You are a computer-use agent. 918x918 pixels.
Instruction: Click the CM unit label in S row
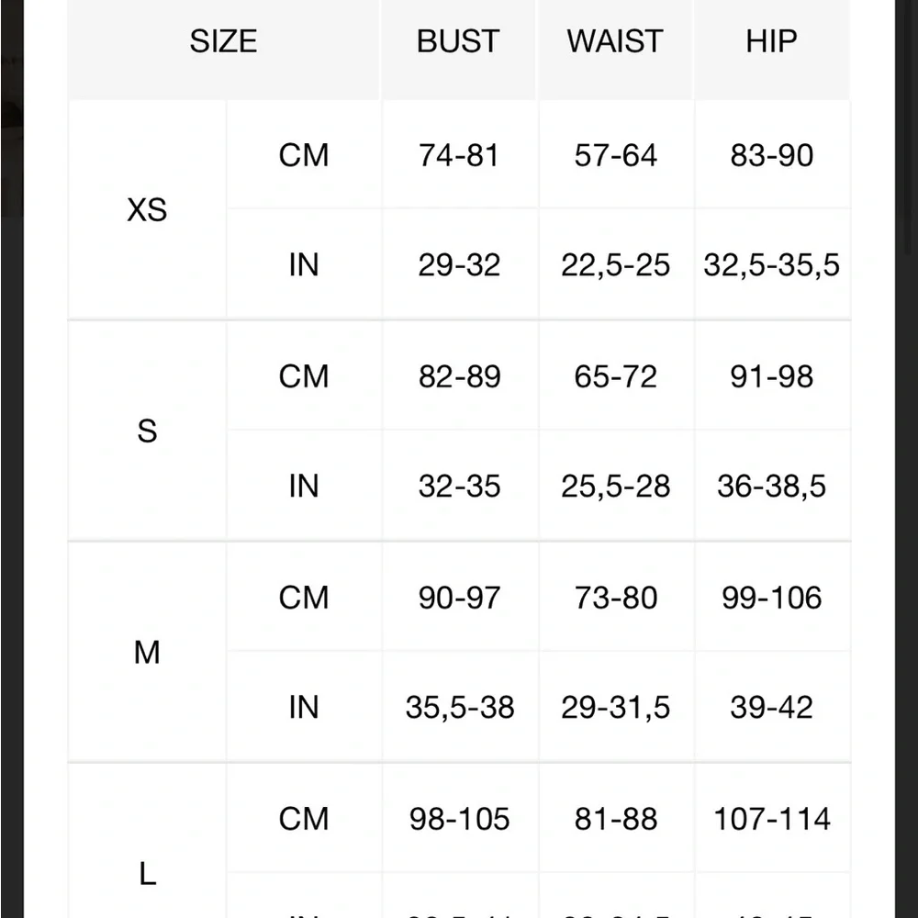[x=303, y=376]
